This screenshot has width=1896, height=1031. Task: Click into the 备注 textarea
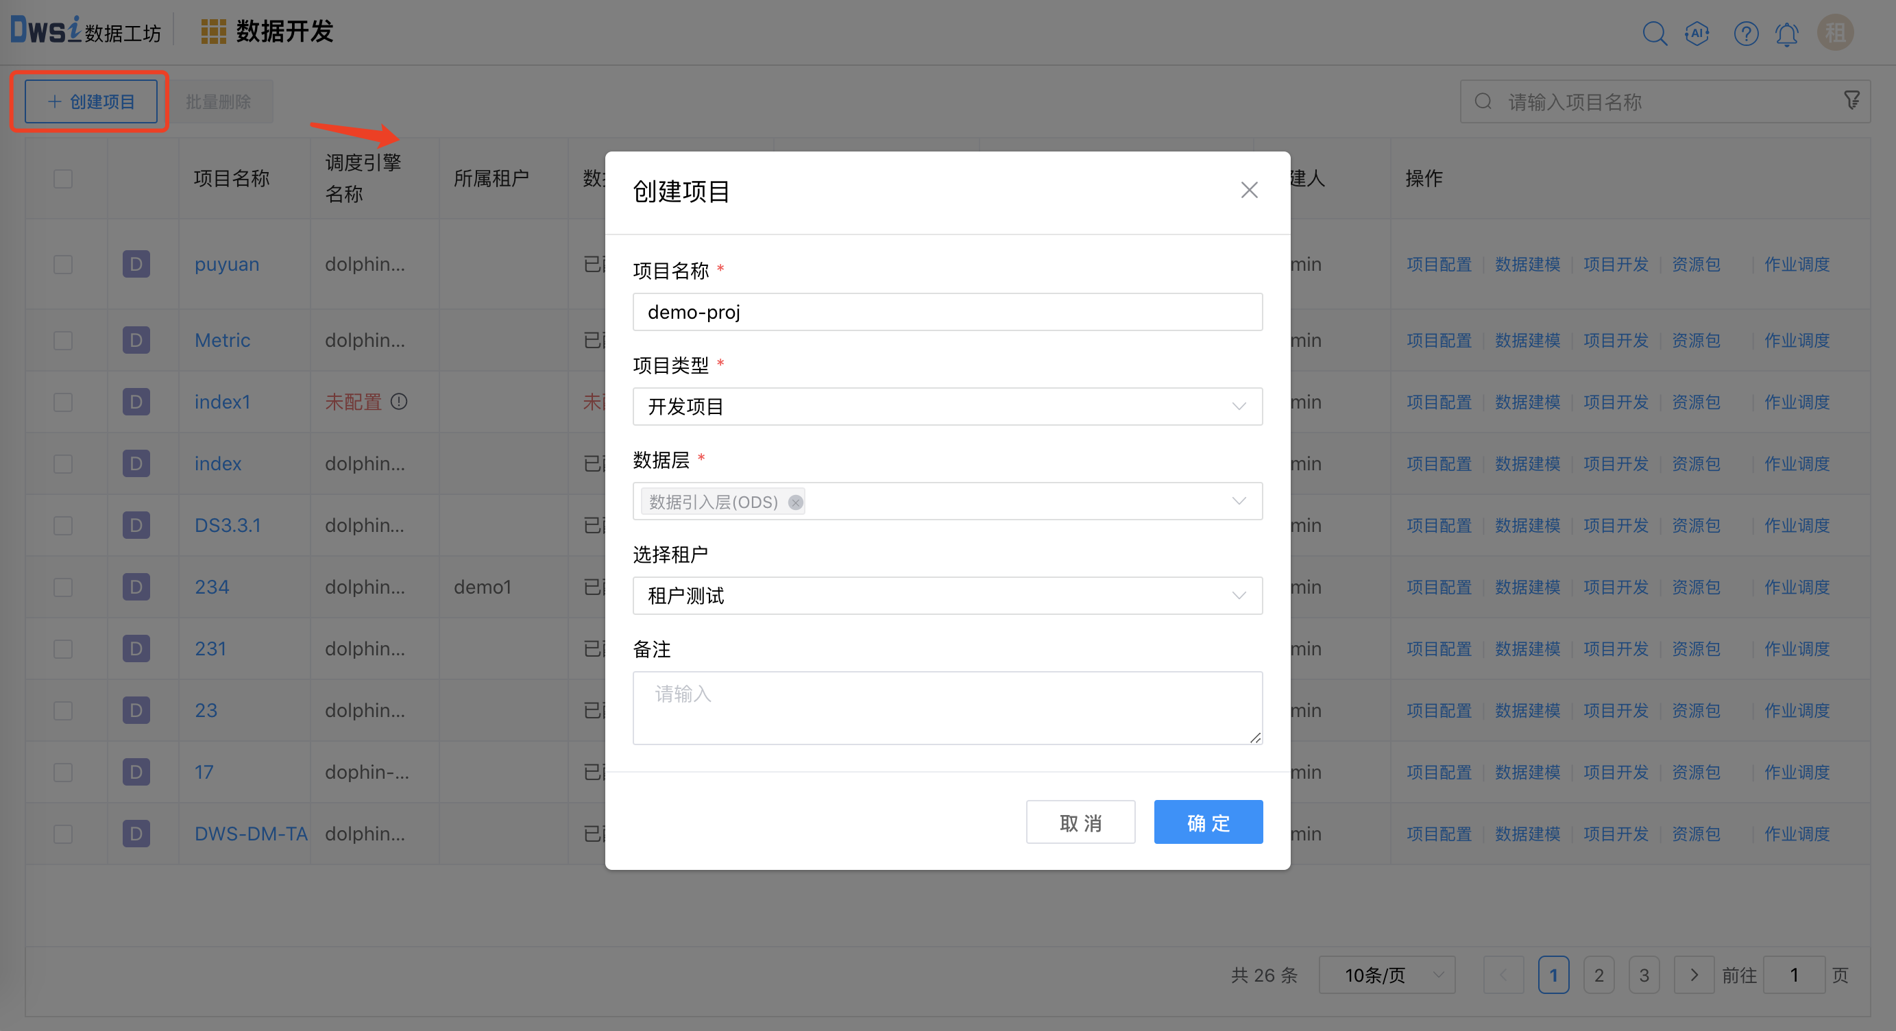[947, 707]
